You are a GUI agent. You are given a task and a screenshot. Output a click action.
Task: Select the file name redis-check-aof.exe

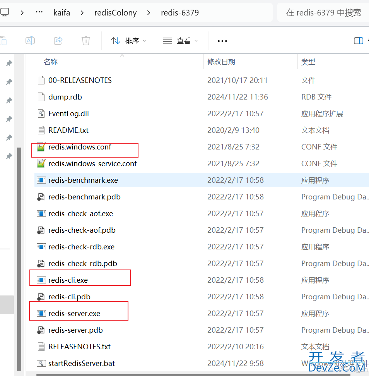tap(80, 213)
